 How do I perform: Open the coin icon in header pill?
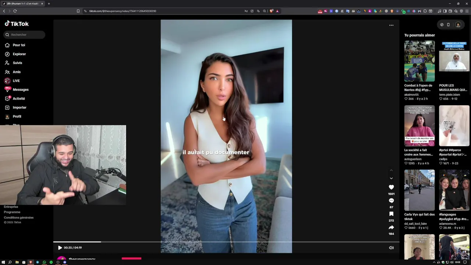tap(442, 25)
